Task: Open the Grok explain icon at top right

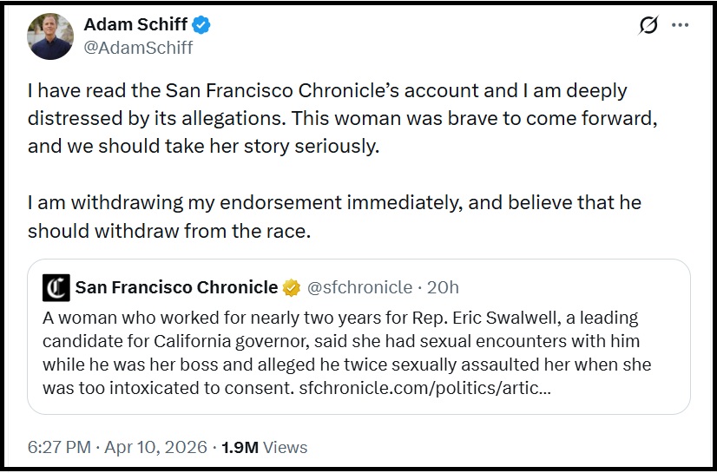Action: coord(648,25)
